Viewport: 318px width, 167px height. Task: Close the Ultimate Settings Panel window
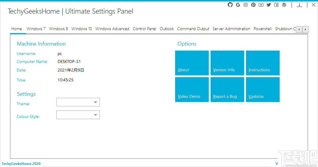point(314,5)
